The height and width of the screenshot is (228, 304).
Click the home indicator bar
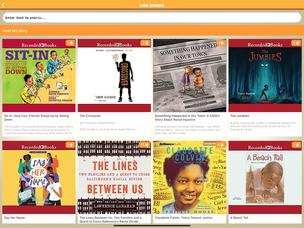pos(152,226)
